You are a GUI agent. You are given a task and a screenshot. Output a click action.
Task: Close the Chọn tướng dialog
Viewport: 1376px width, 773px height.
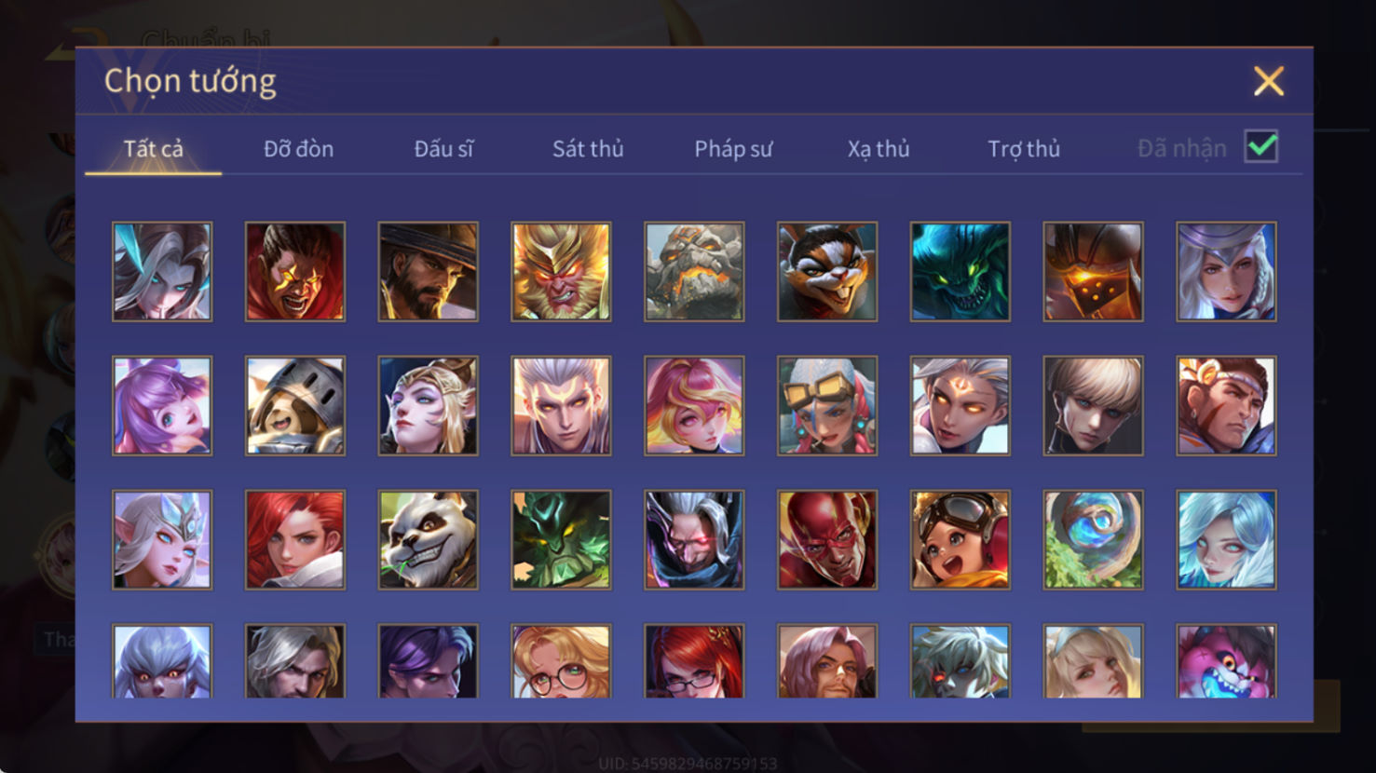pos(1269,81)
